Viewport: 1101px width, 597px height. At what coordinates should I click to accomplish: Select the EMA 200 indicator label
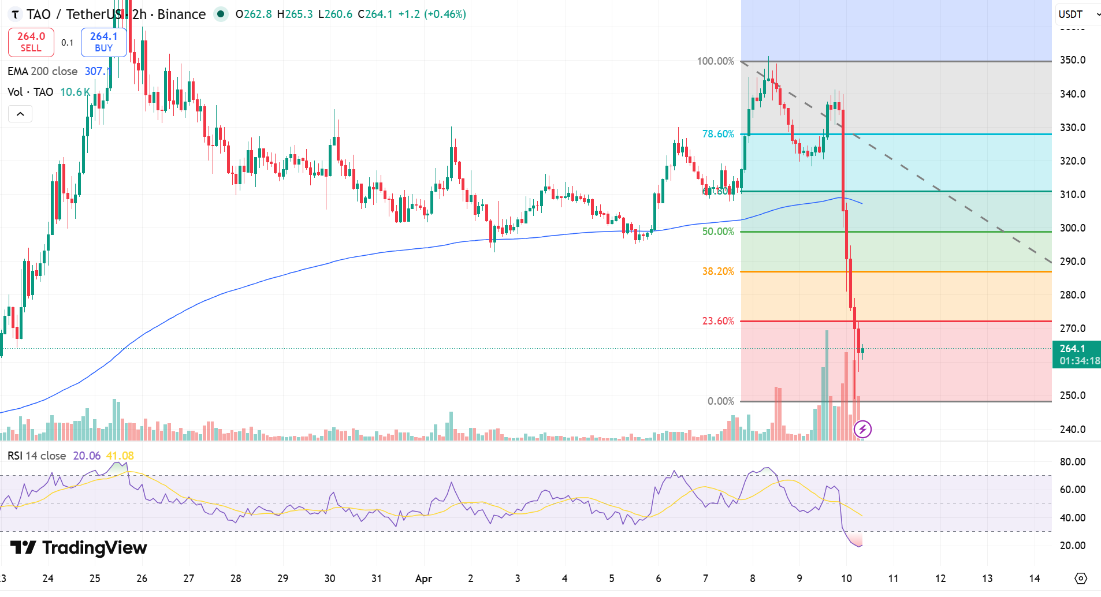[42, 71]
